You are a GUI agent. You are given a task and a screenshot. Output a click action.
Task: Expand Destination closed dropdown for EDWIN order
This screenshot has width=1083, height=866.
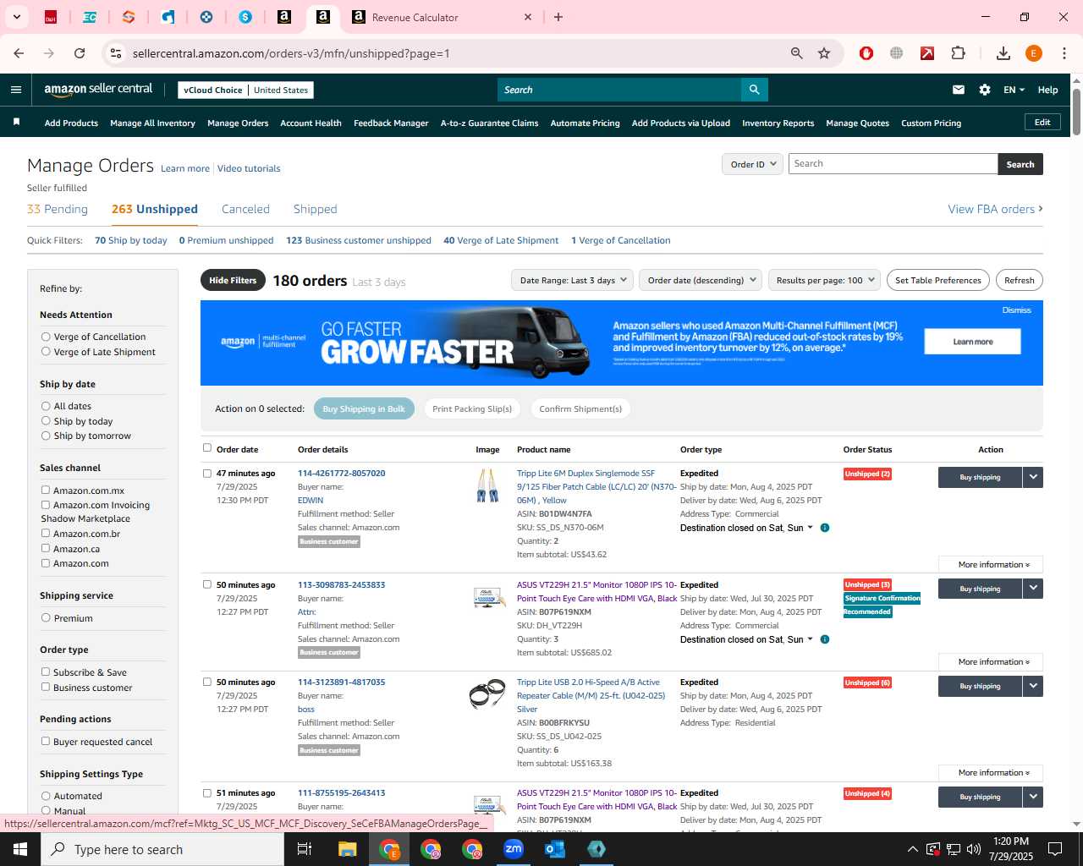tap(810, 528)
